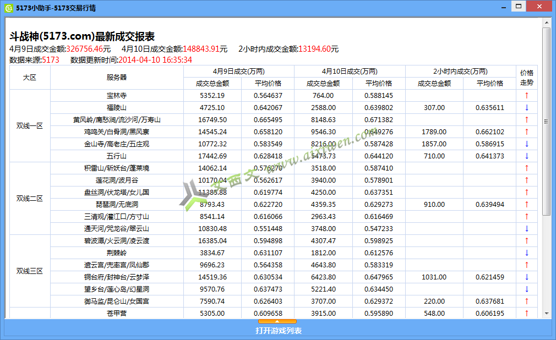Select server 望乡台/莲心岛/幻星洞

click(x=117, y=289)
